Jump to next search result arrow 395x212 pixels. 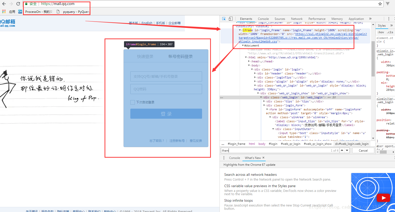pyautogui.click(x=347, y=150)
